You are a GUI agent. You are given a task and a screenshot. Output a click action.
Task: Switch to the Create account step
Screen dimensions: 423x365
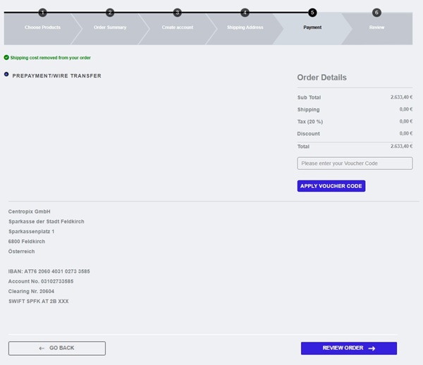[x=177, y=27]
